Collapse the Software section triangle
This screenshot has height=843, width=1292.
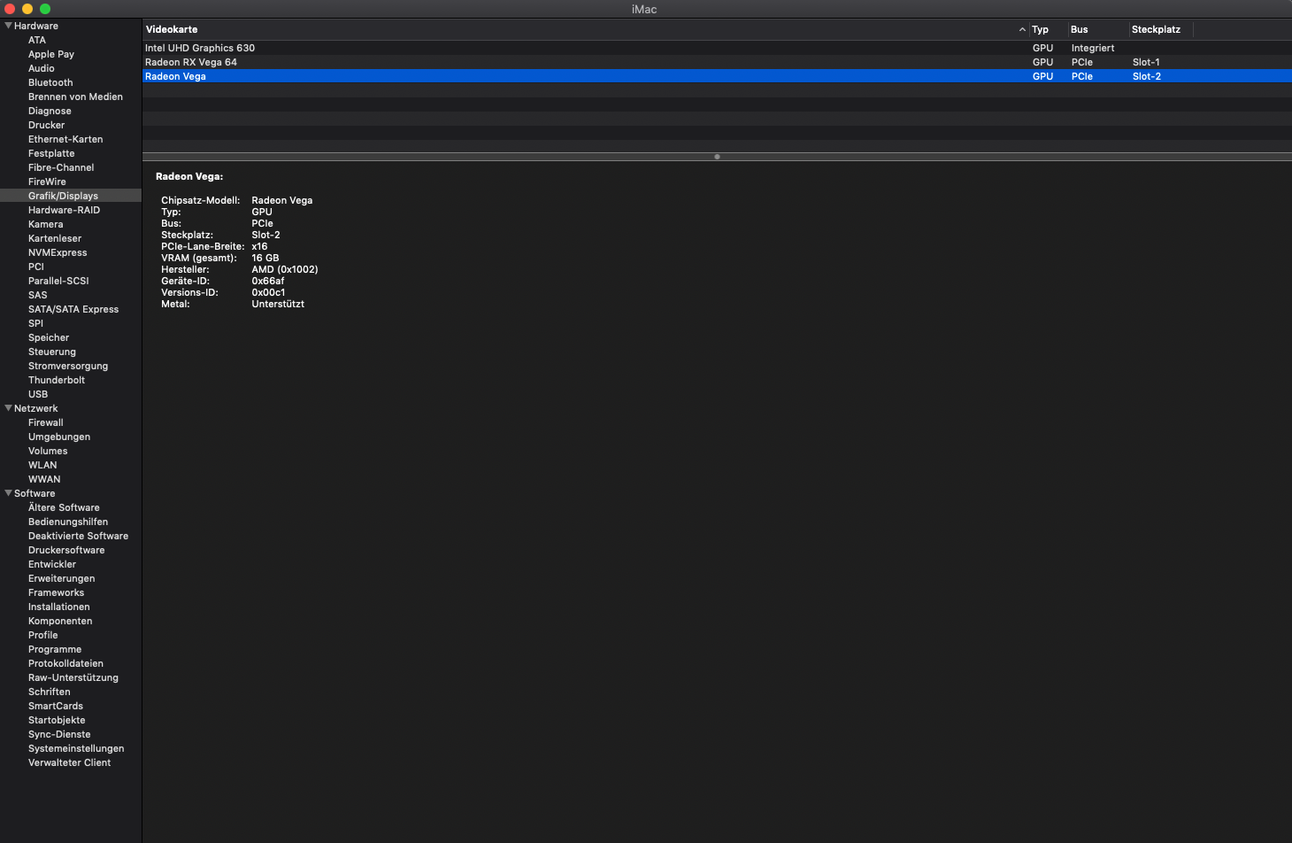pyautogui.click(x=8, y=493)
